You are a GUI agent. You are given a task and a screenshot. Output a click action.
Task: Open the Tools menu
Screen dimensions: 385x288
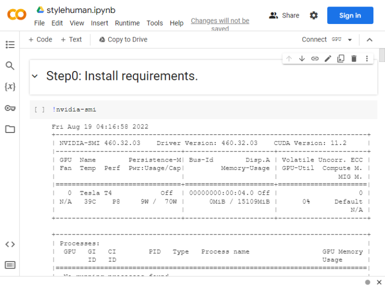(x=155, y=23)
